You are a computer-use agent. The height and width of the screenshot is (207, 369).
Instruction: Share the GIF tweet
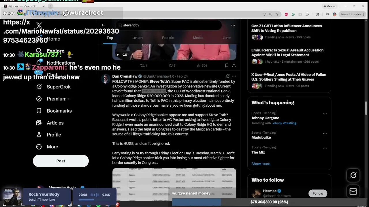pyautogui.click(x=234, y=66)
